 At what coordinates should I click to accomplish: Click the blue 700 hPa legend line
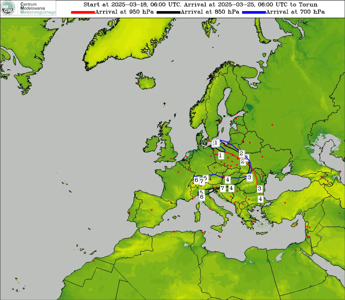(254, 12)
